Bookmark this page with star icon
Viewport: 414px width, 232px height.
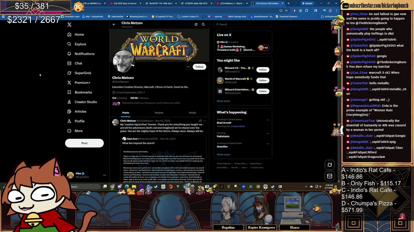[286, 11]
